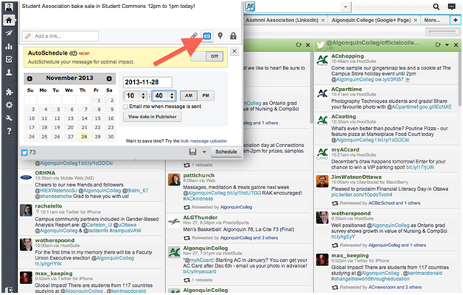This screenshot has height=295, width=463.
Task: Open the Analytics bar chart icon
Action: [9, 47]
